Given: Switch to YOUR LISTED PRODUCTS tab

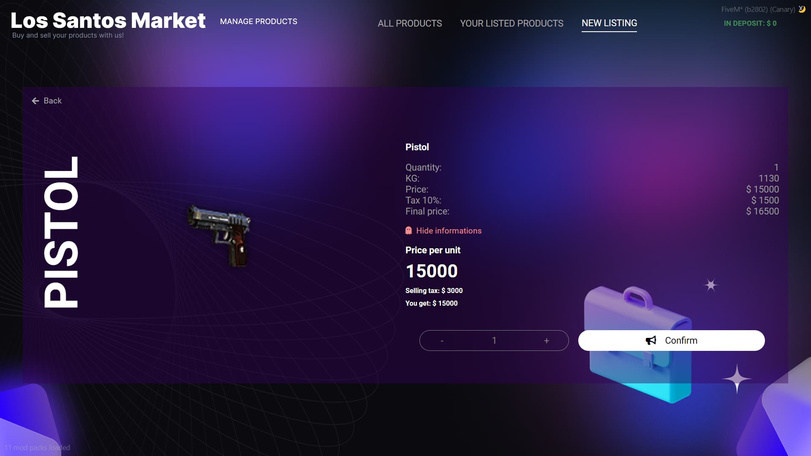Looking at the screenshot, I should pyautogui.click(x=512, y=23).
